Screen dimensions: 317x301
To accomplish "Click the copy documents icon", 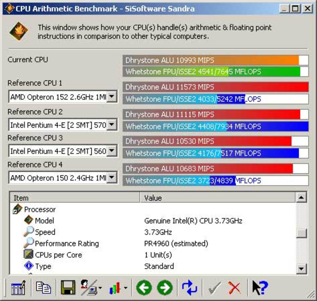I will (43, 287).
